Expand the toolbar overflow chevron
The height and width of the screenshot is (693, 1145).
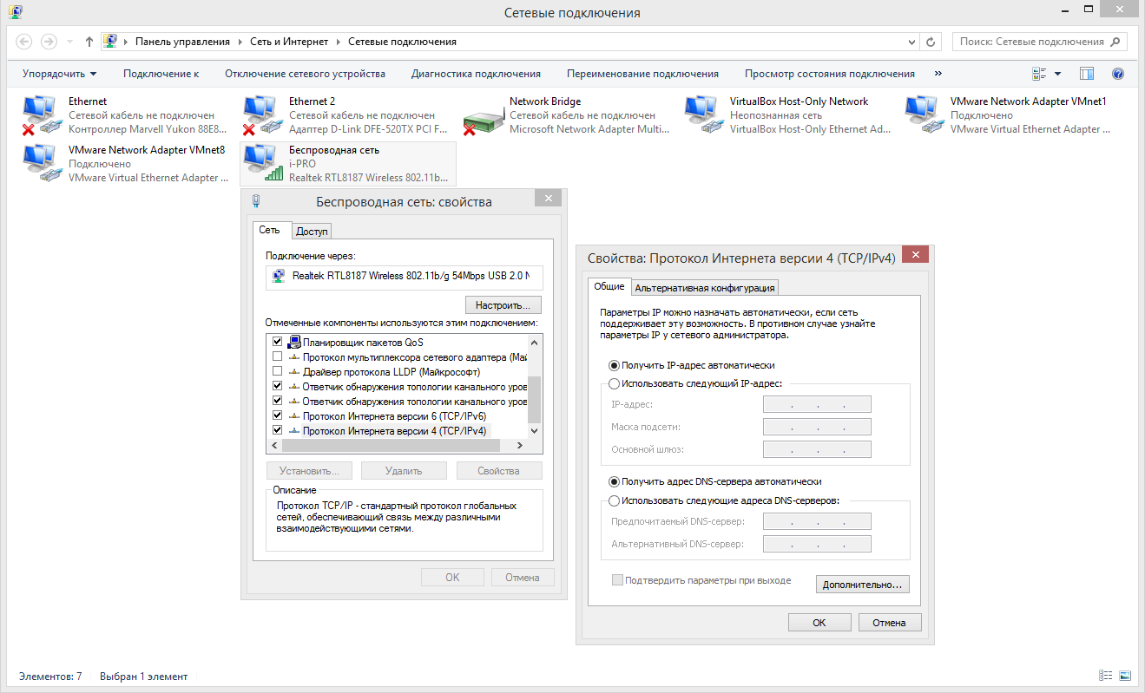[x=938, y=74]
